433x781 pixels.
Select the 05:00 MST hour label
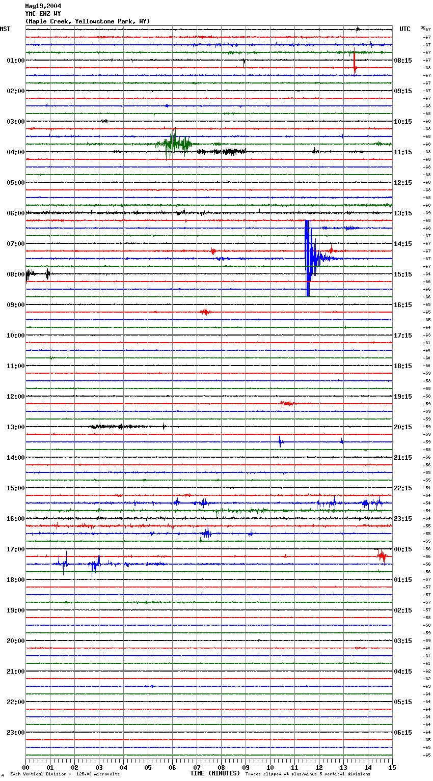tap(16, 183)
